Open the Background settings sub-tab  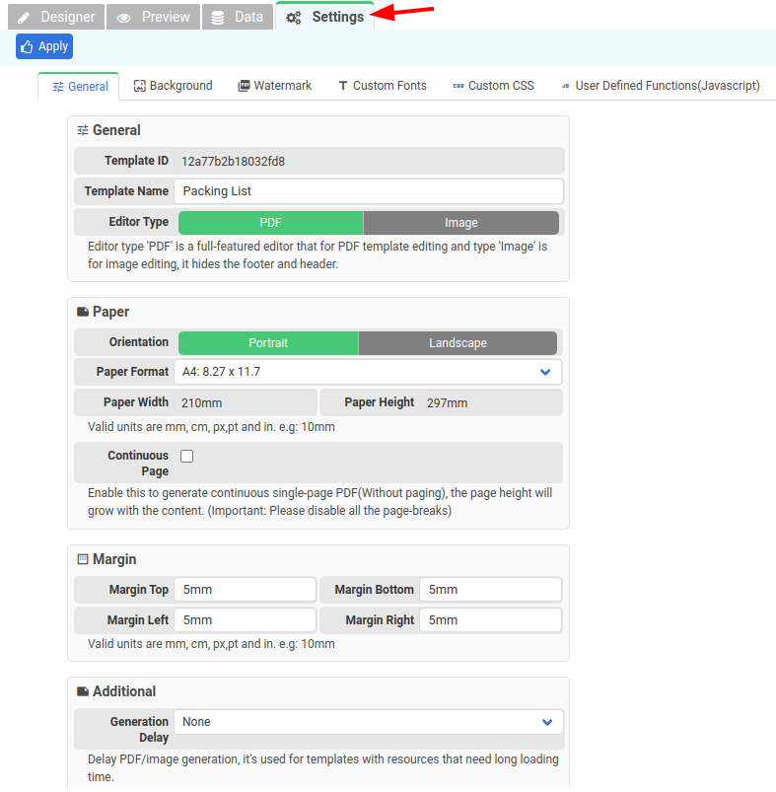point(174,86)
